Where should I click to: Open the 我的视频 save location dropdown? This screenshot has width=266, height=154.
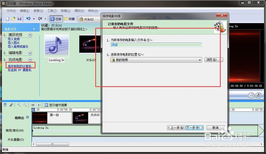(x=156, y=60)
